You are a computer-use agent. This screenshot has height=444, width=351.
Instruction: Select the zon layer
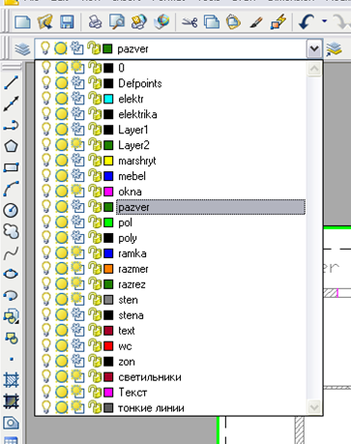(x=127, y=362)
